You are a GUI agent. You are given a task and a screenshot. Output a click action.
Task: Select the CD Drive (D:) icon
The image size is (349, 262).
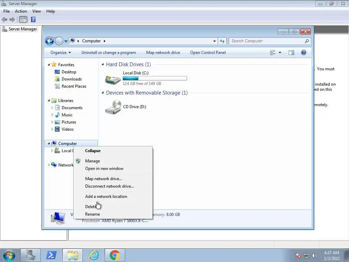pyautogui.click(x=113, y=107)
